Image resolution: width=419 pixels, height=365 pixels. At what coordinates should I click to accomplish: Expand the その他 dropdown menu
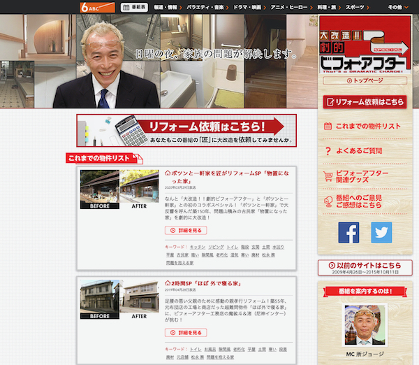(x=398, y=7)
